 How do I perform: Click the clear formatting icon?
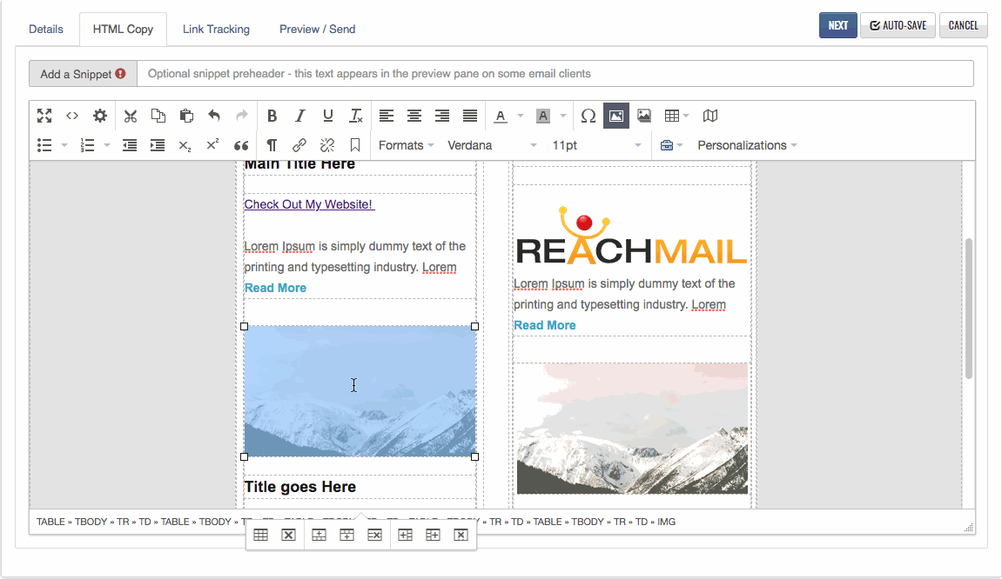355,116
